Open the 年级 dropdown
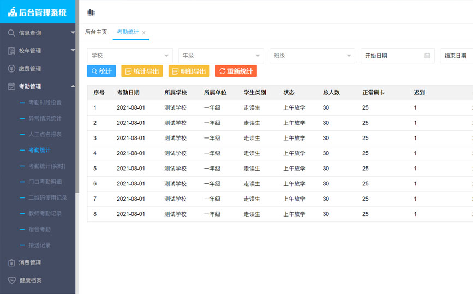The image size is (473, 294). click(x=221, y=56)
